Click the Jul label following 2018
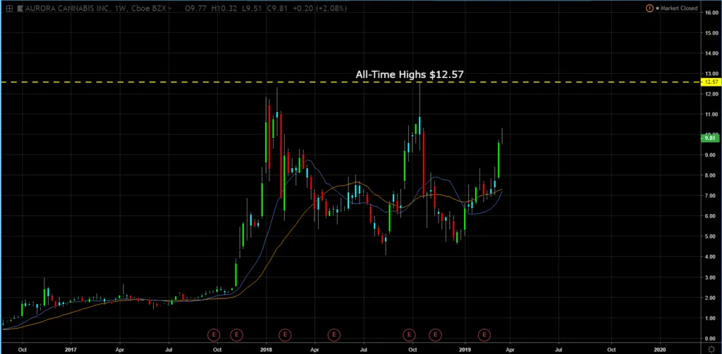Image resolution: width=722 pixels, height=354 pixels. 364,349
